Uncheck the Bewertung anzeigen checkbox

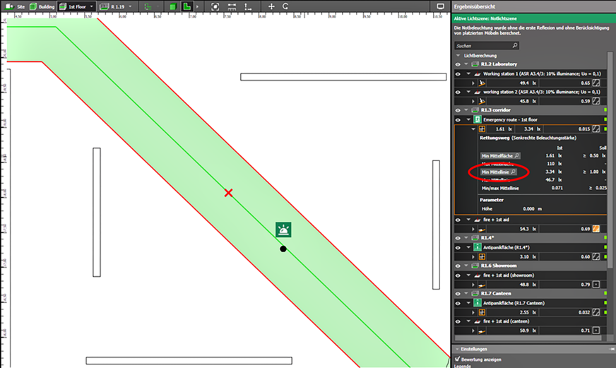(457, 359)
